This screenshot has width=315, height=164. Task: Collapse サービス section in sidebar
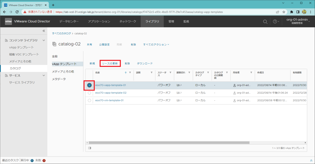tap(44, 75)
